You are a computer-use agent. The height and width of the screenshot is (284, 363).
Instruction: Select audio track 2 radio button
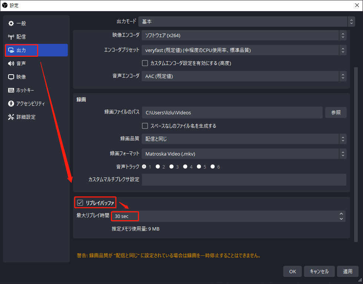(158, 167)
